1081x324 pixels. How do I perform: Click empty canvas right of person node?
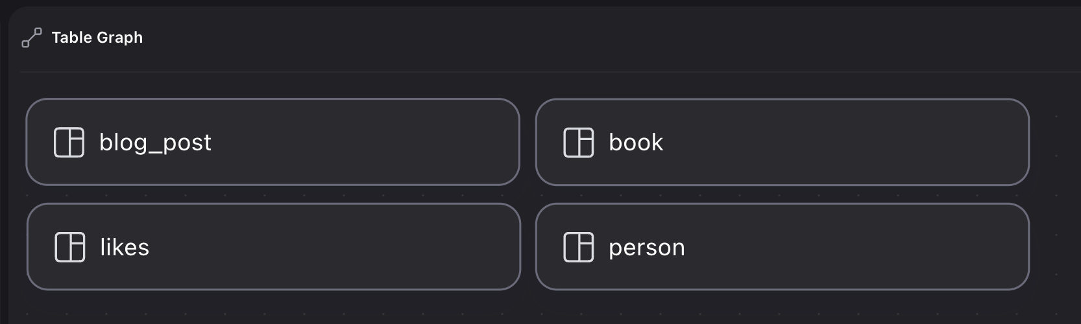(1055, 247)
